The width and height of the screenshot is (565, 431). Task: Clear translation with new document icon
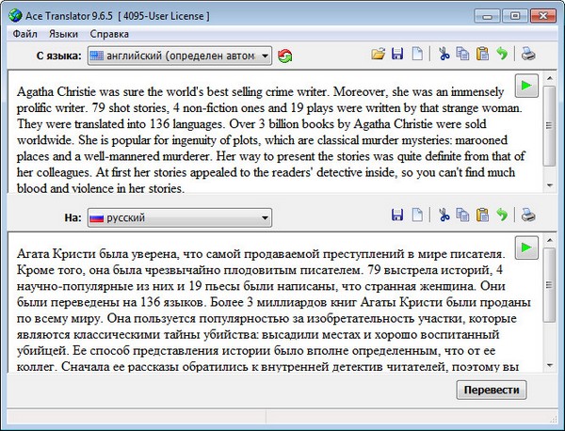[x=417, y=216]
